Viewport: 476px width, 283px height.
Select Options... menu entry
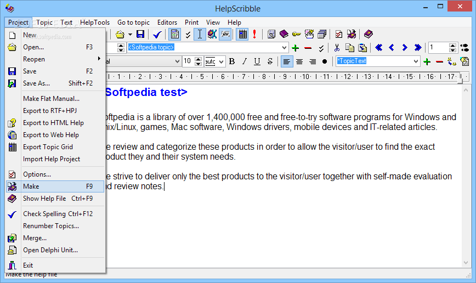click(55, 174)
